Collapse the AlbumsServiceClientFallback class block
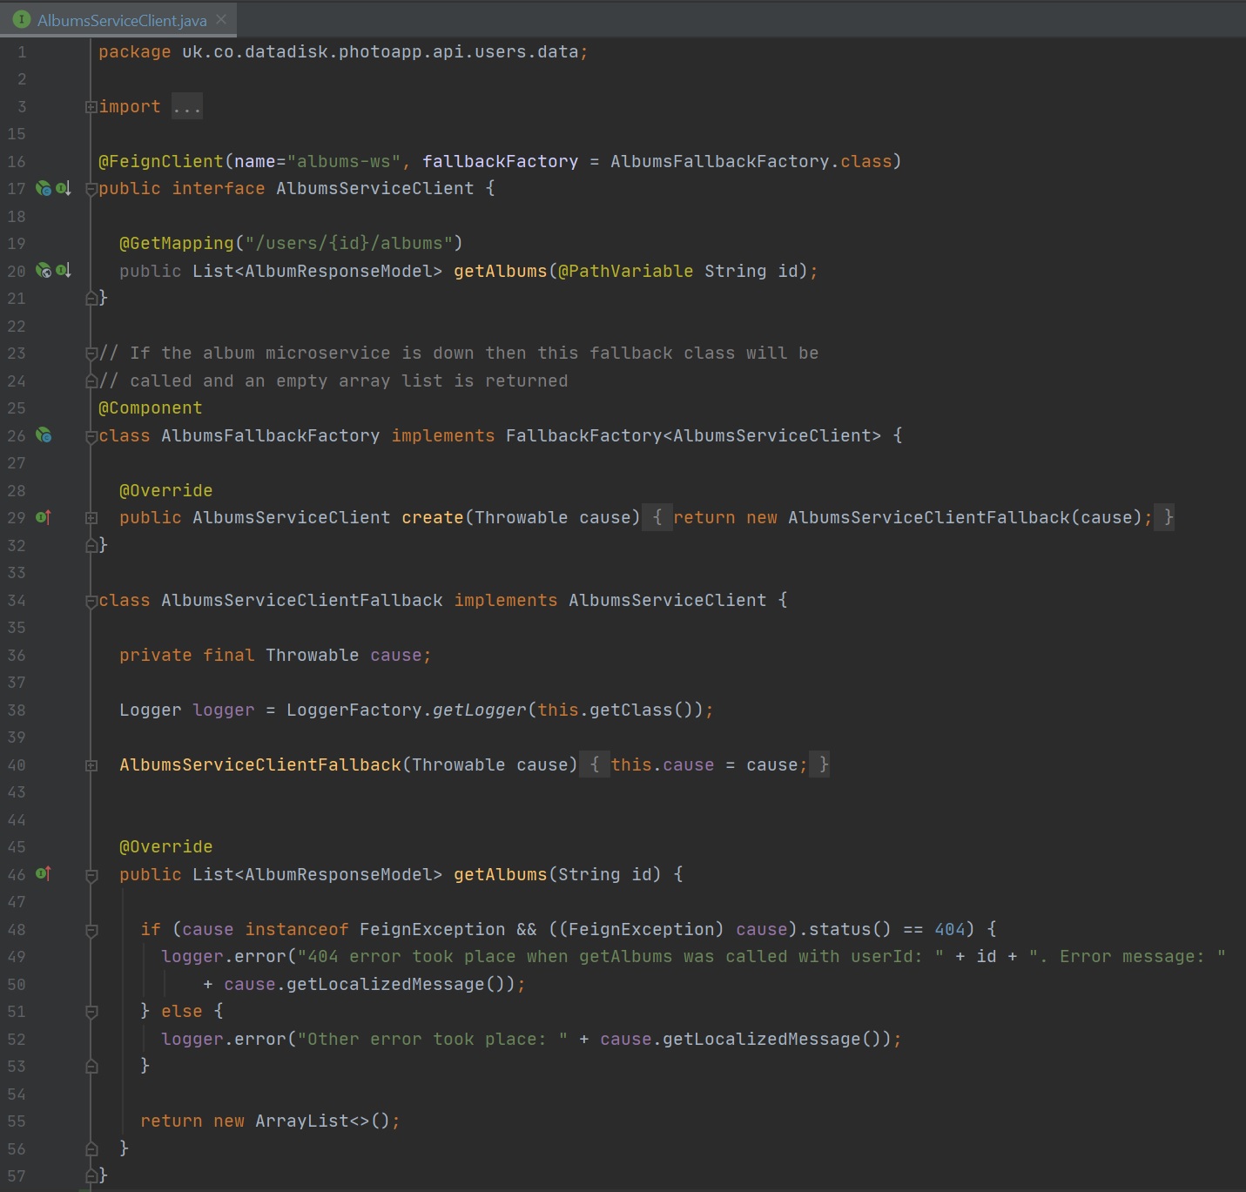 pos(91,601)
